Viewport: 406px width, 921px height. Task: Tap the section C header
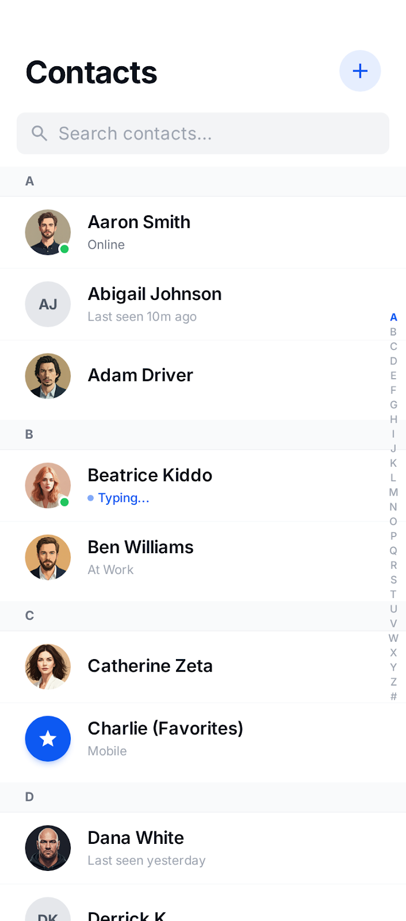tap(202, 616)
